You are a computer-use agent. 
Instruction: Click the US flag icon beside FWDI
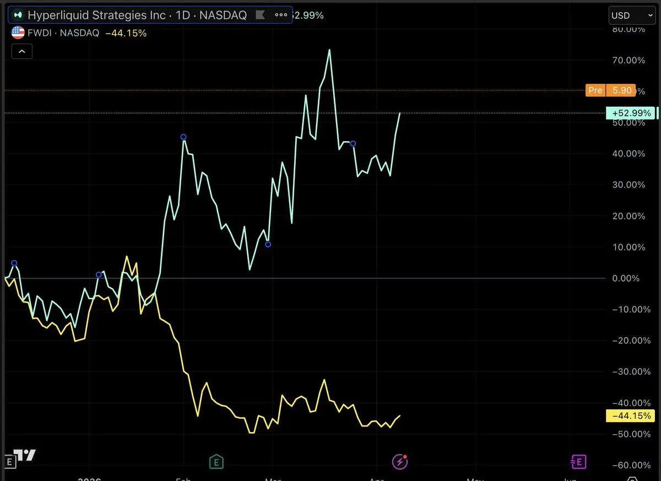click(18, 33)
